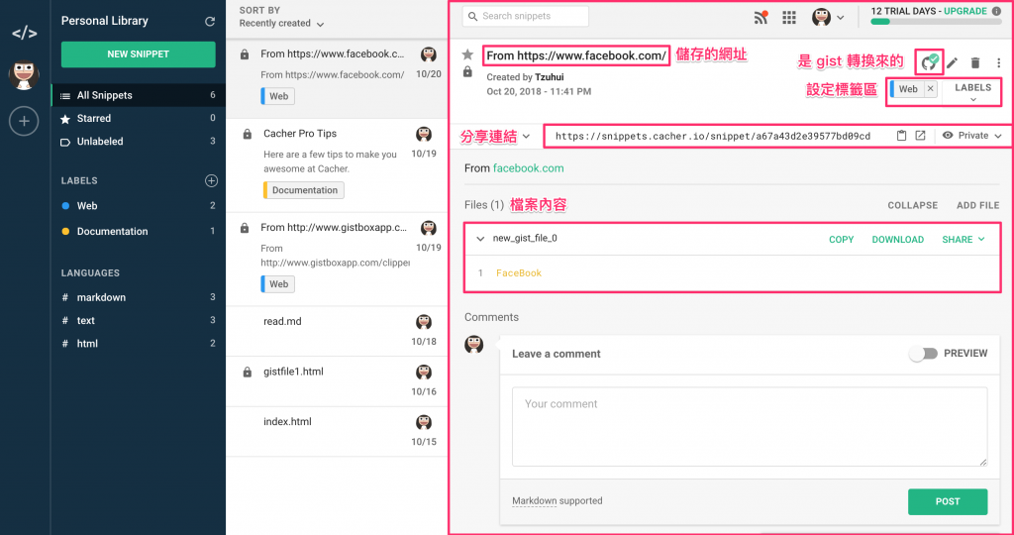Click ADD FILE
1014x535 pixels.
click(x=977, y=205)
